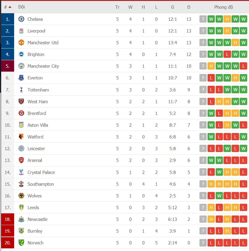Click the Watford club crest icon

[21, 137]
